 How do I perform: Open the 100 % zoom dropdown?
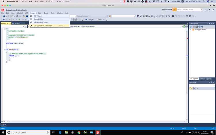click(8, 122)
